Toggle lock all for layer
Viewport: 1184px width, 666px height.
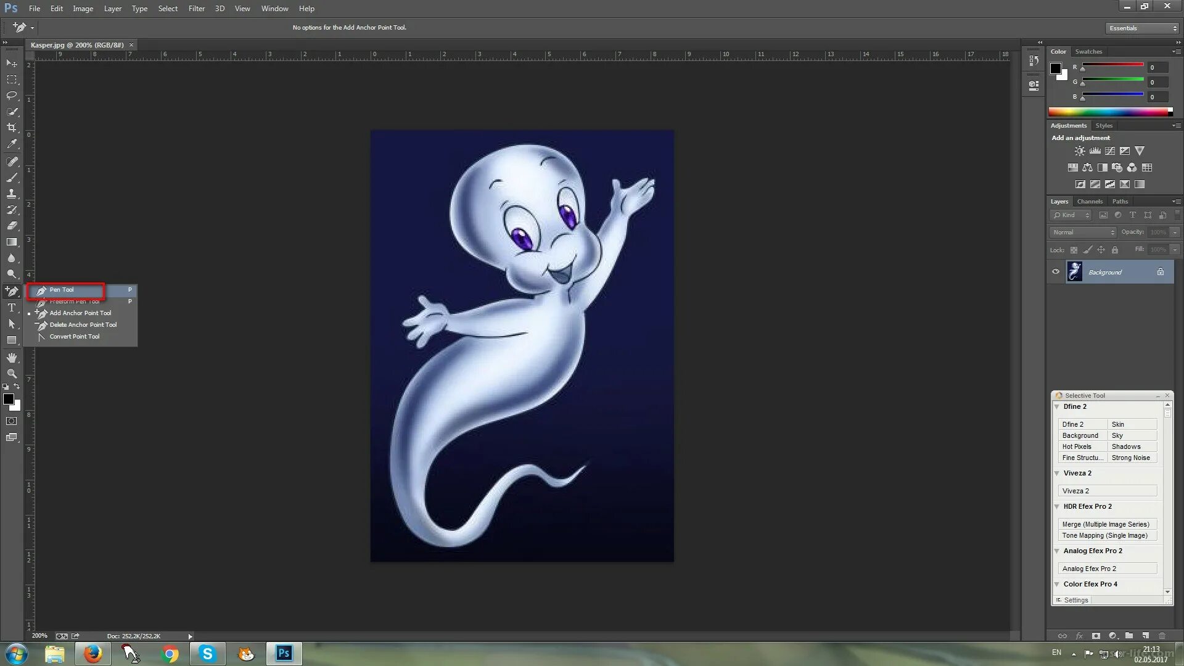(x=1115, y=250)
